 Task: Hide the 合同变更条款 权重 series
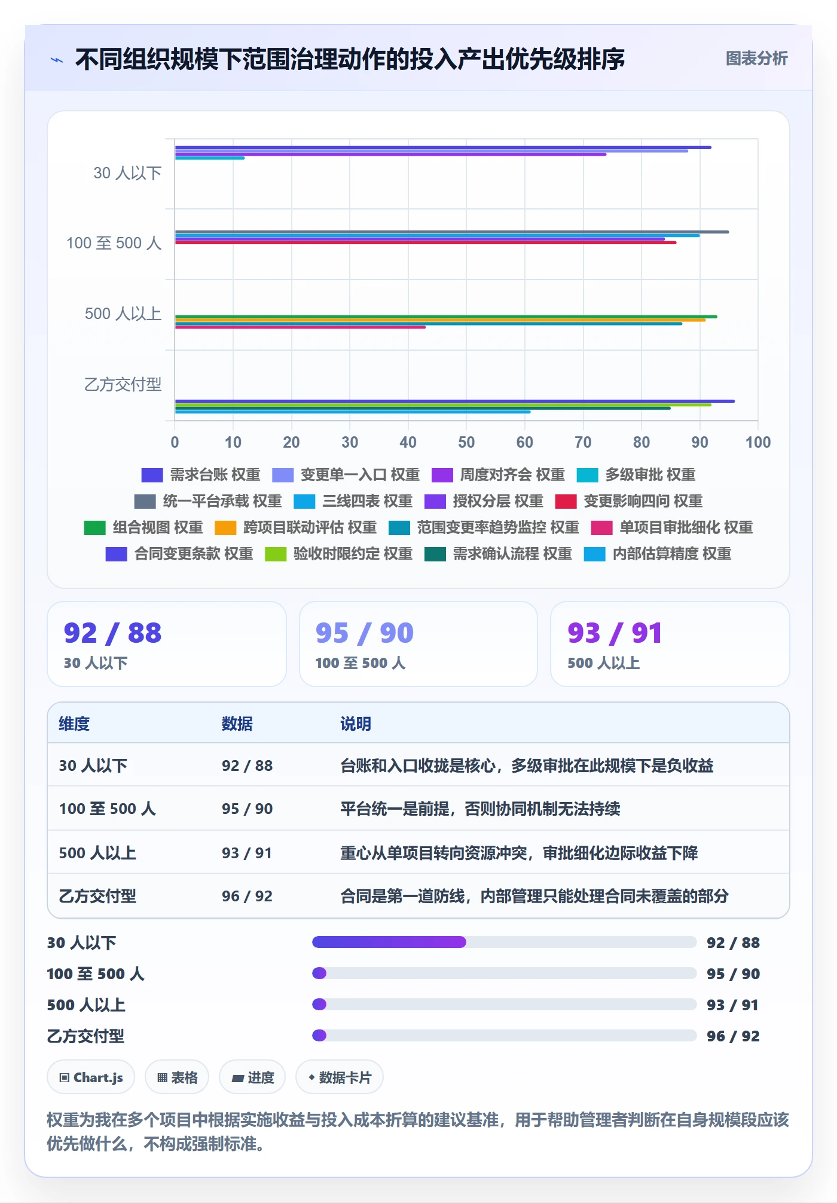point(179,554)
